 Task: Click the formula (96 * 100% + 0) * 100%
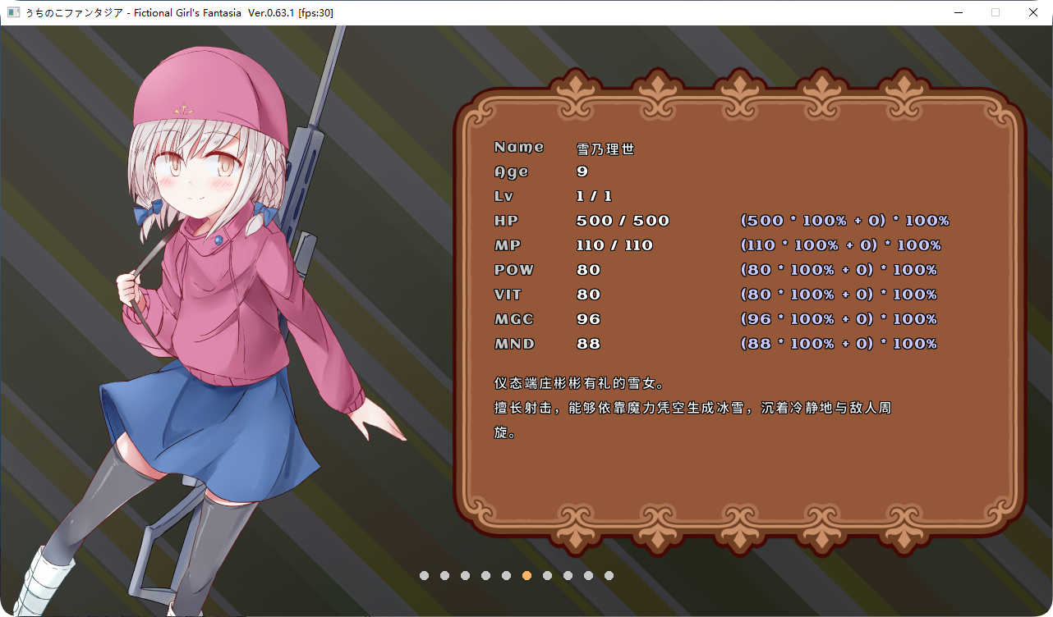point(839,319)
